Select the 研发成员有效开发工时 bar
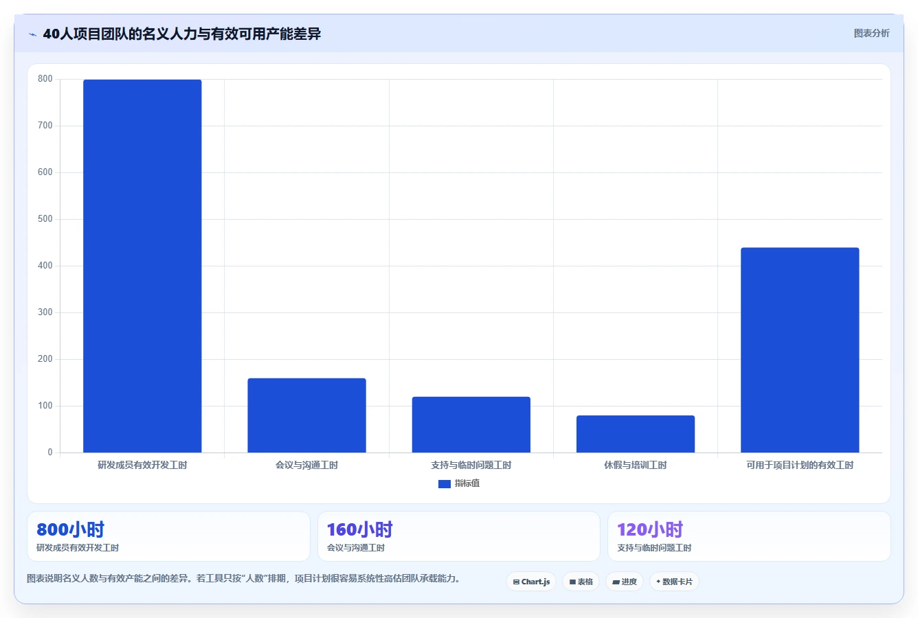This screenshot has height=618, width=918. click(142, 266)
